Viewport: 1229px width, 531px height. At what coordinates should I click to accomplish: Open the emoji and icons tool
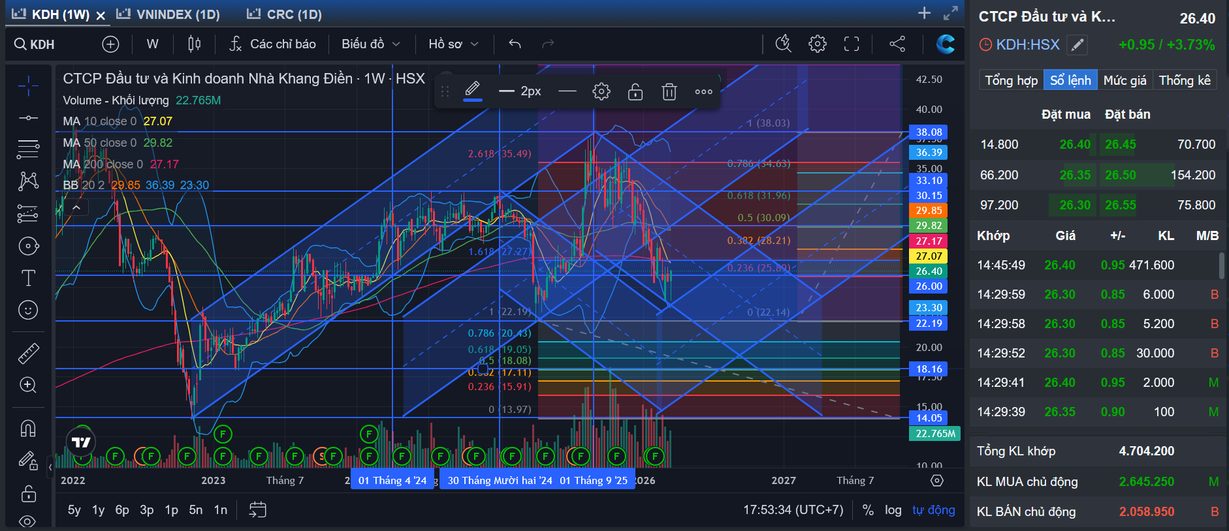pyautogui.click(x=28, y=310)
